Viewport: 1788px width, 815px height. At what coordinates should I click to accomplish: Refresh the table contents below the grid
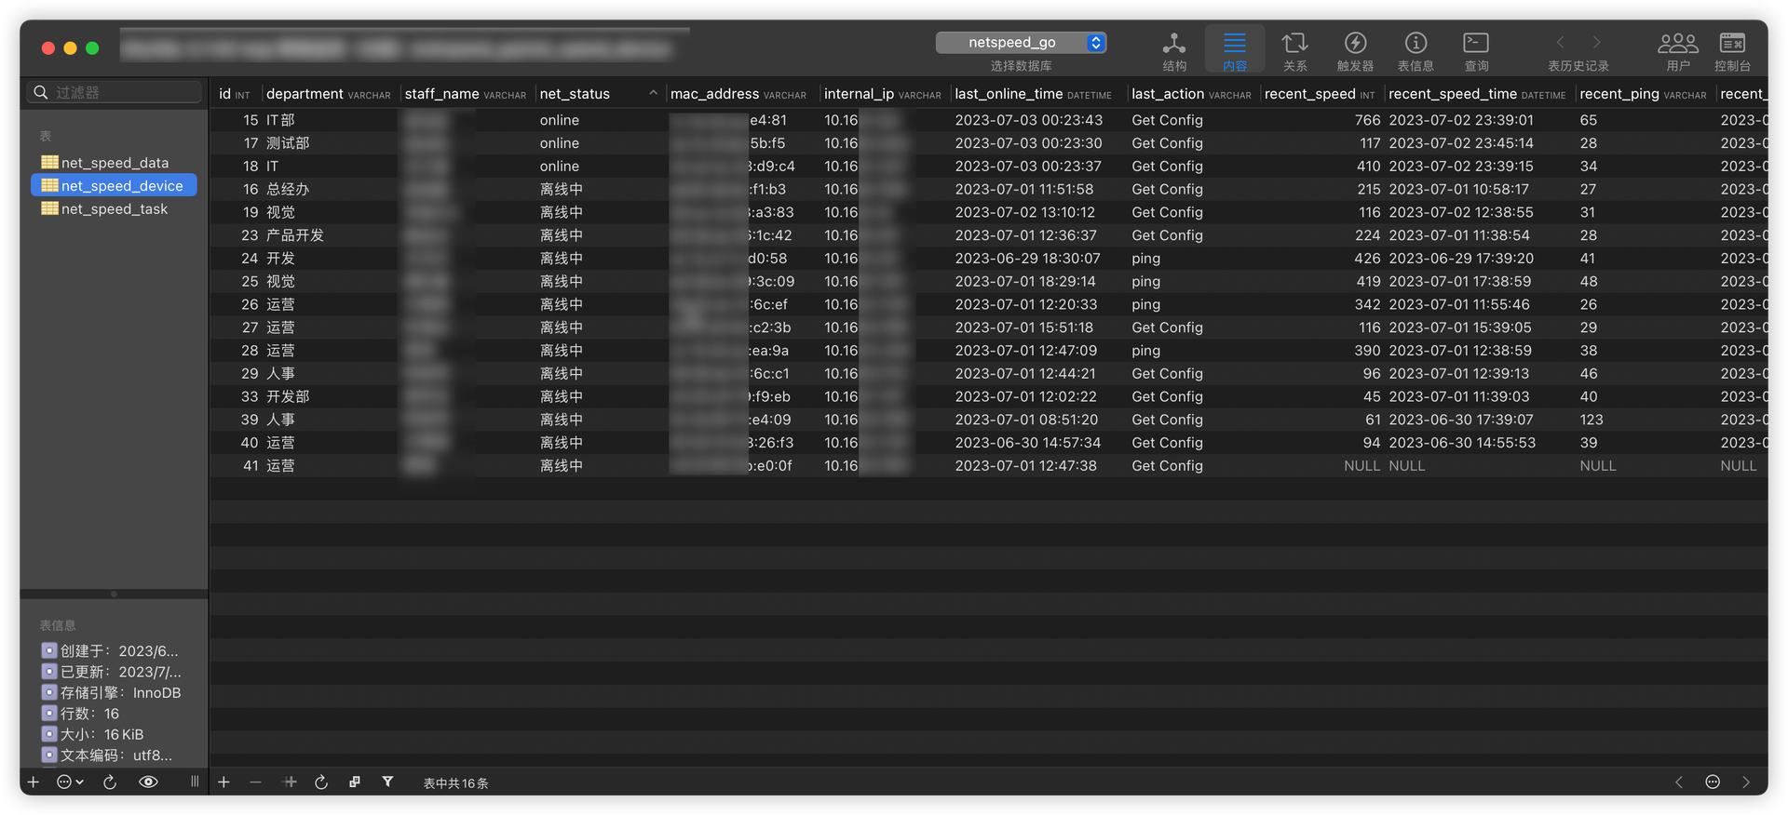[x=321, y=782]
